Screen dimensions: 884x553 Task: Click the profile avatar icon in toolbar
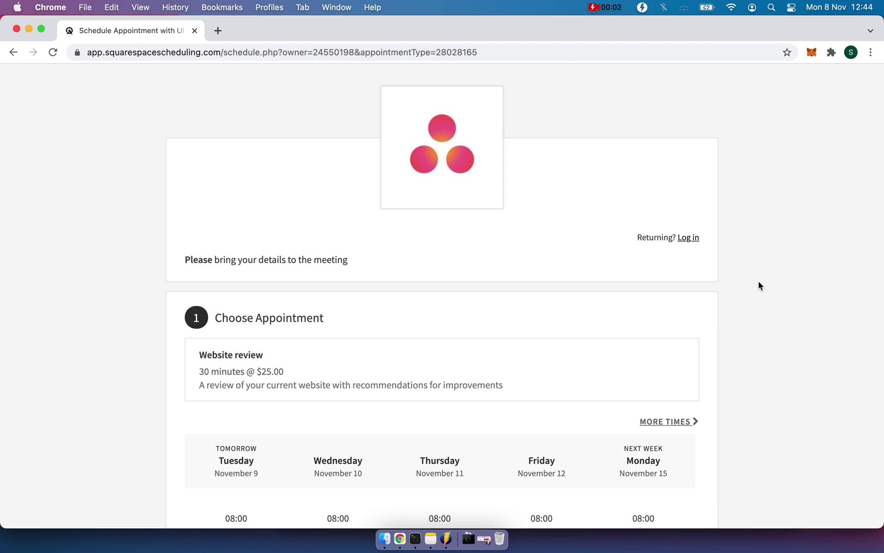click(x=851, y=52)
